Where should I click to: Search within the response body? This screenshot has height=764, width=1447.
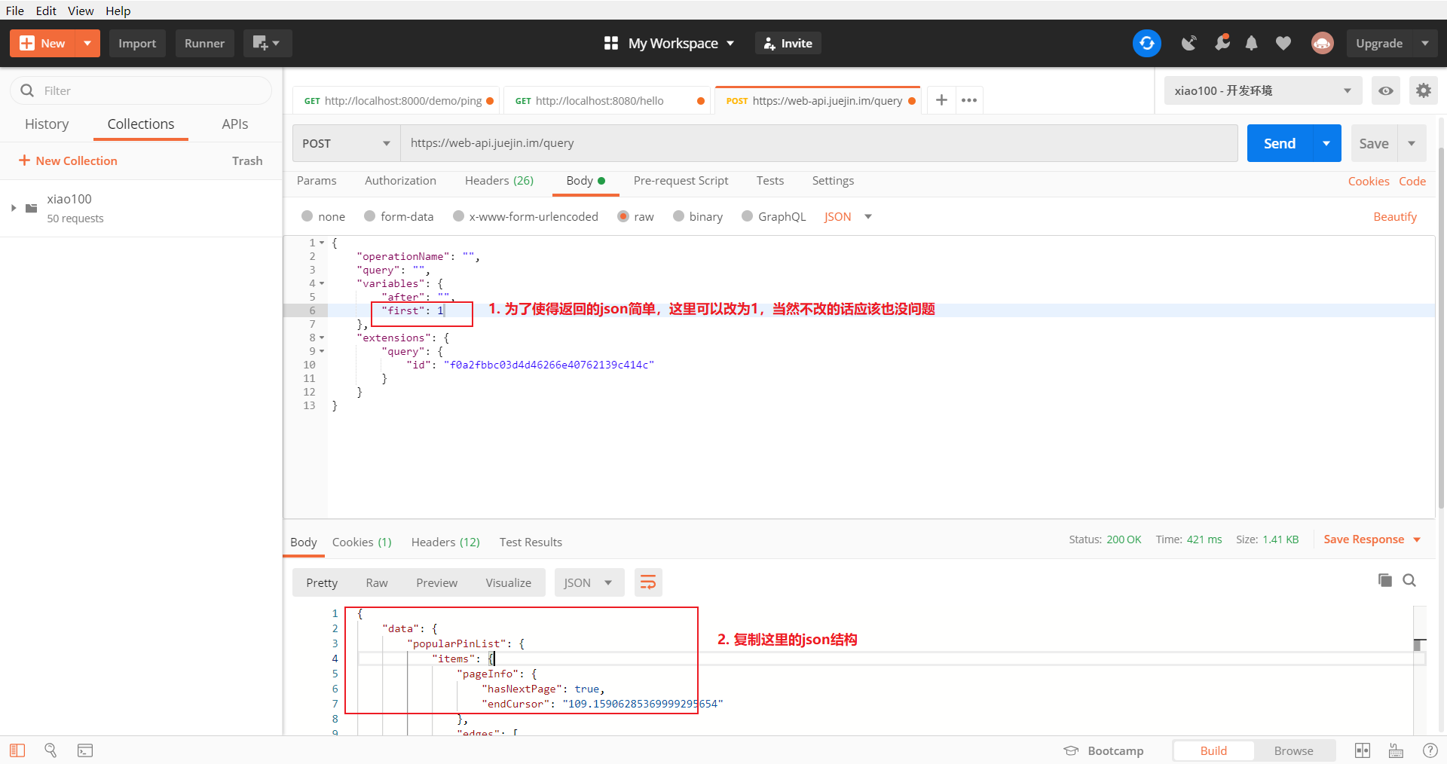click(x=1409, y=580)
